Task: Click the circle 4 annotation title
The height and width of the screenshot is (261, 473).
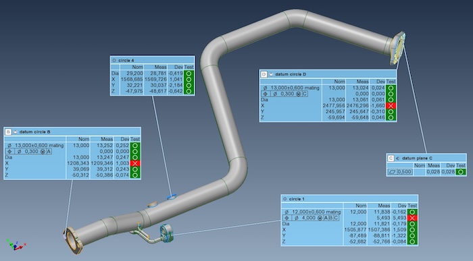Action: pyautogui.click(x=126, y=60)
